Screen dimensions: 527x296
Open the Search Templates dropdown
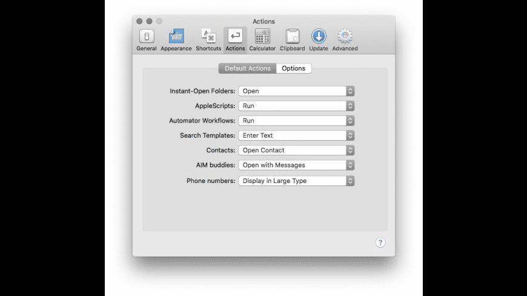coord(296,135)
